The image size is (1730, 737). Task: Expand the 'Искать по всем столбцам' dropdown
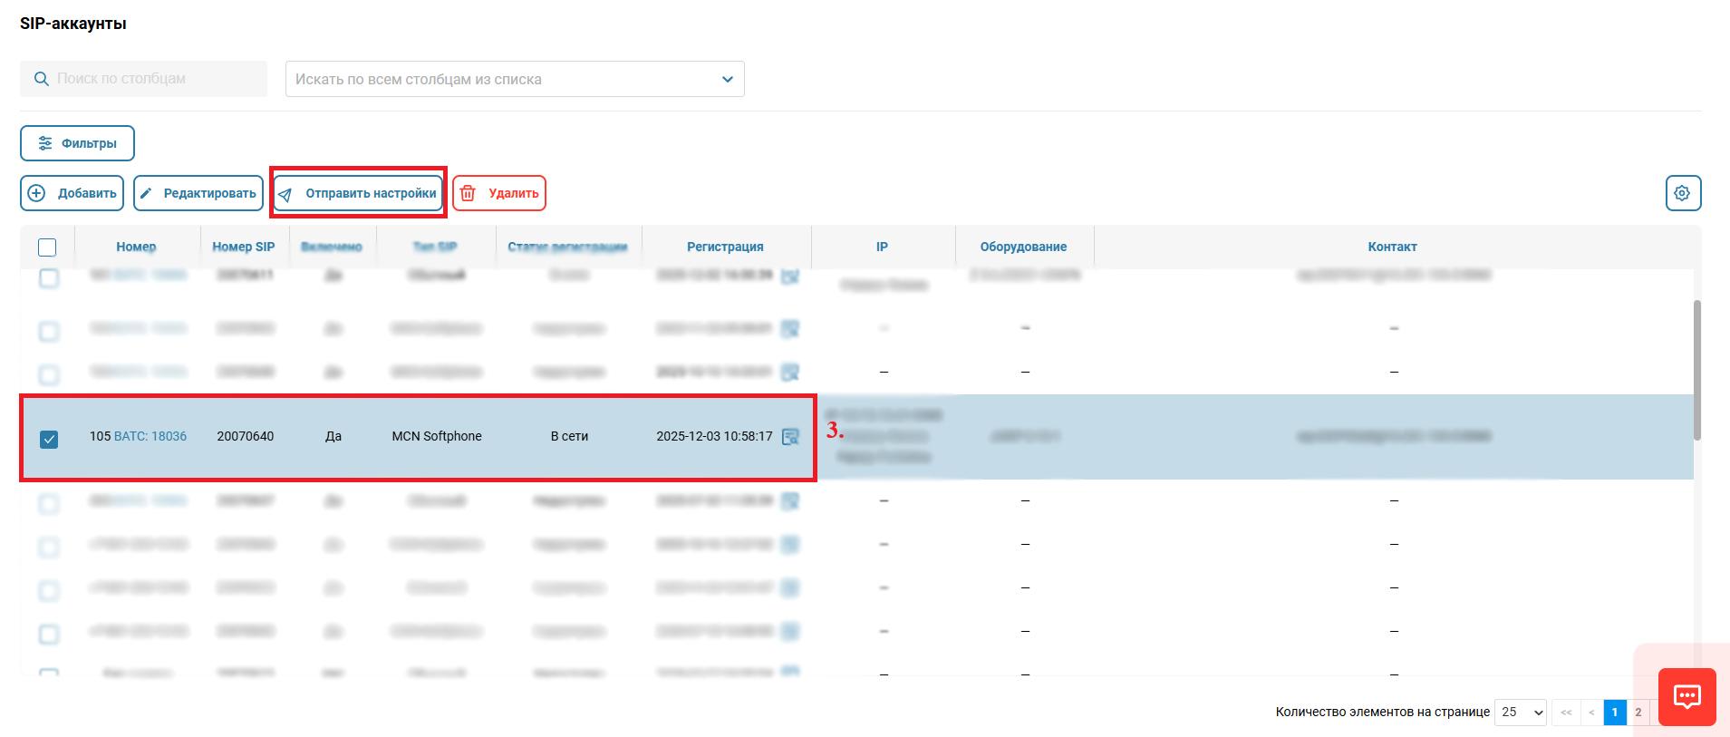click(x=726, y=79)
